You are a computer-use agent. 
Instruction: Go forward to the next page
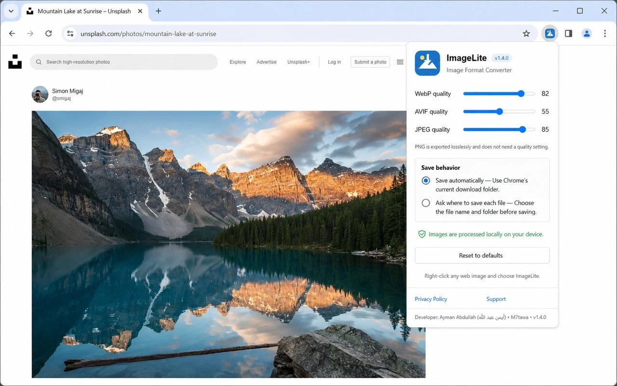pos(30,33)
